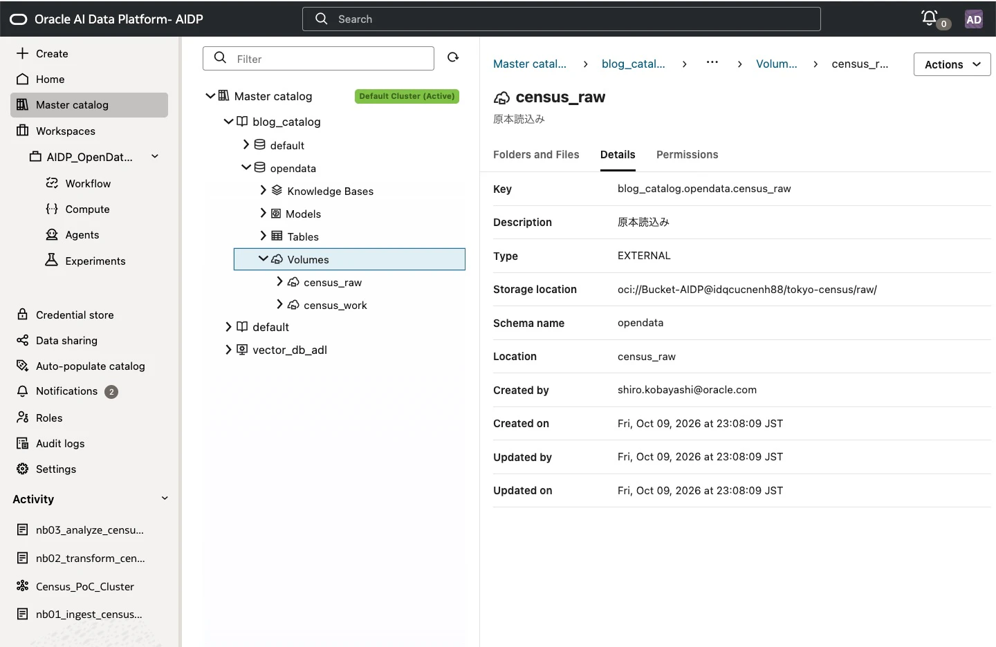Click the Agents icon
The height and width of the screenshot is (647, 996).
click(x=52, y=234)
